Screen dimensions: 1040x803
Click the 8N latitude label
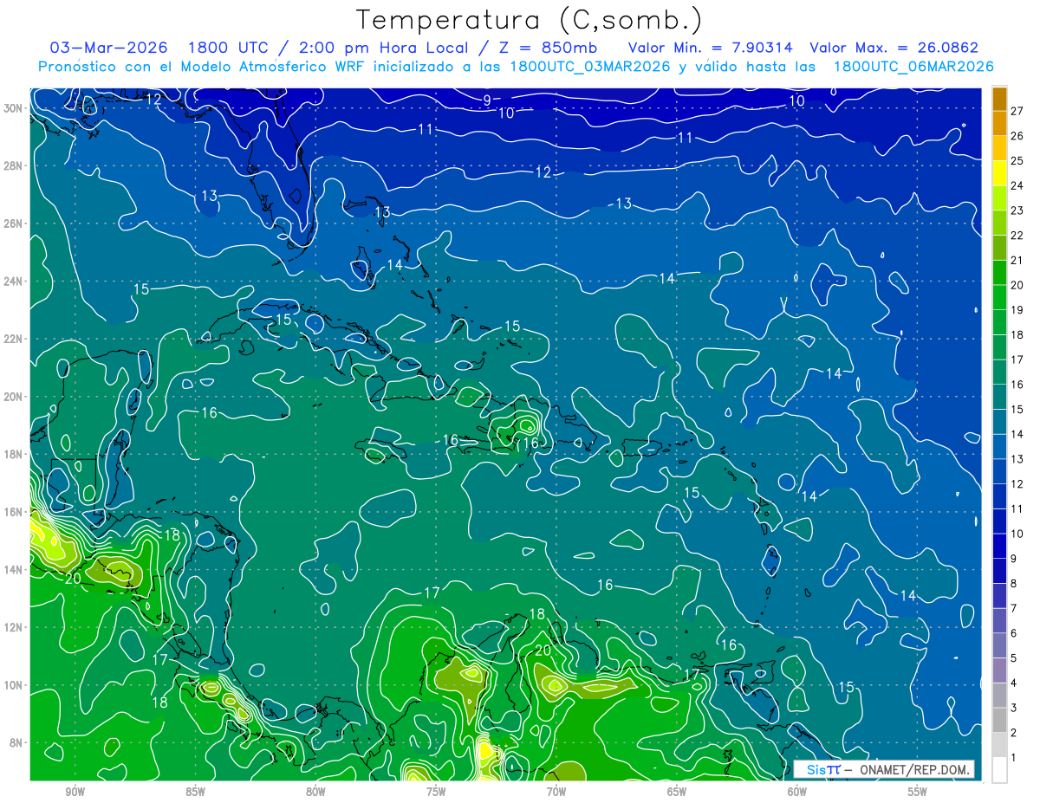(17, 742)
